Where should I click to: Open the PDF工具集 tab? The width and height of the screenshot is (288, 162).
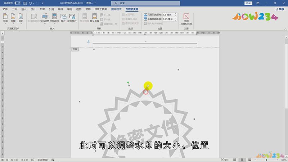tap(101, 9)
